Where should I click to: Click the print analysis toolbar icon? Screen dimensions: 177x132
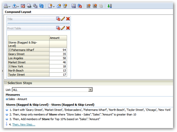6,6
